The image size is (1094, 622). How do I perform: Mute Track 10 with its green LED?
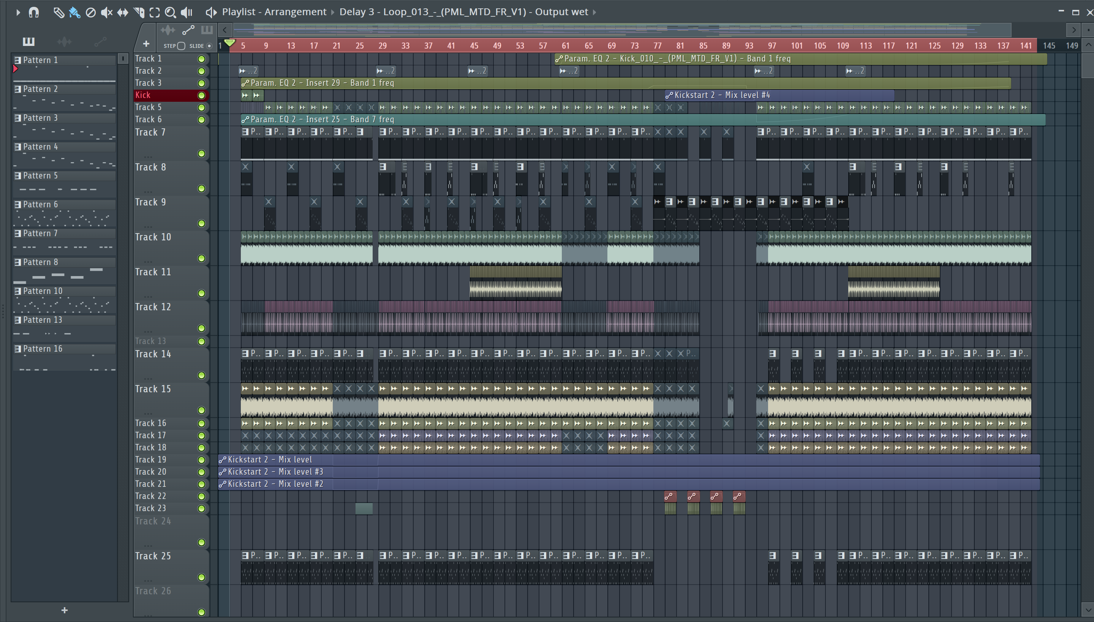click(201, 259)
